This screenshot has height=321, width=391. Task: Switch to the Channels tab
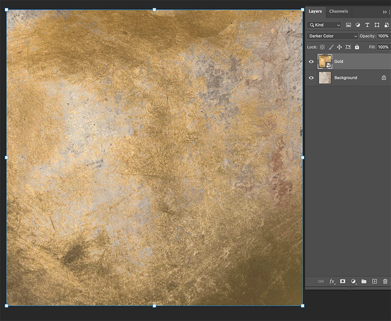(339, 11)
